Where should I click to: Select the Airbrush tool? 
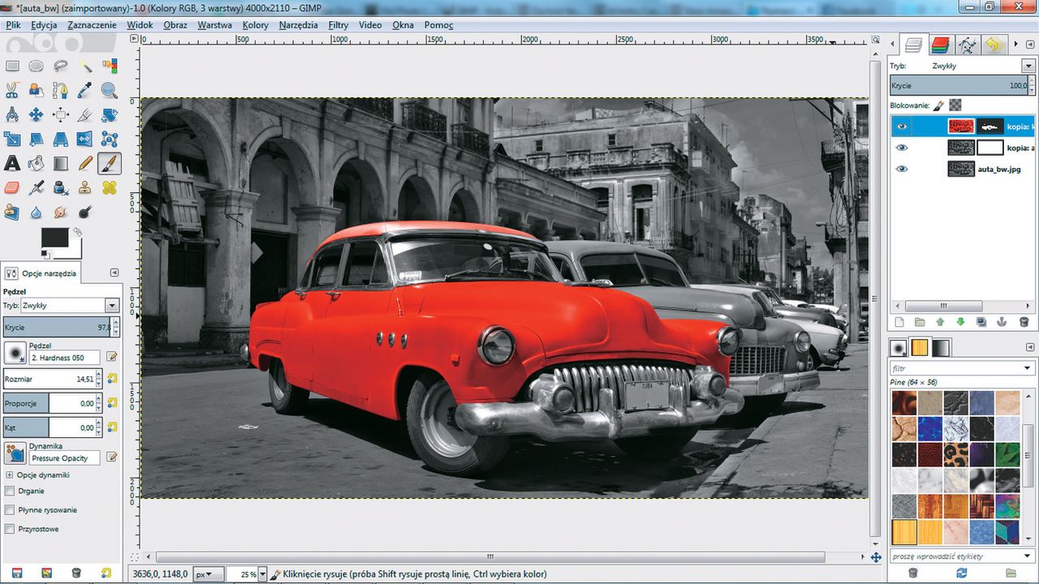[x=37, y=188]
